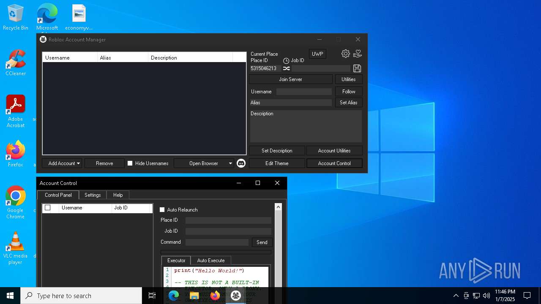Click Remove account button
541x304 pixels.
(x=104, y=163)
